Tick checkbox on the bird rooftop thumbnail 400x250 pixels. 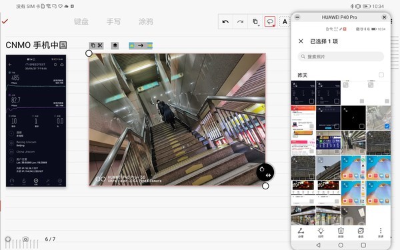pyautogui.click(x=337, y=176)
